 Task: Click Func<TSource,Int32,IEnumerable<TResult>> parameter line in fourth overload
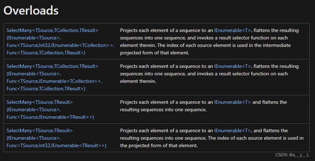(x=56, y=146)
